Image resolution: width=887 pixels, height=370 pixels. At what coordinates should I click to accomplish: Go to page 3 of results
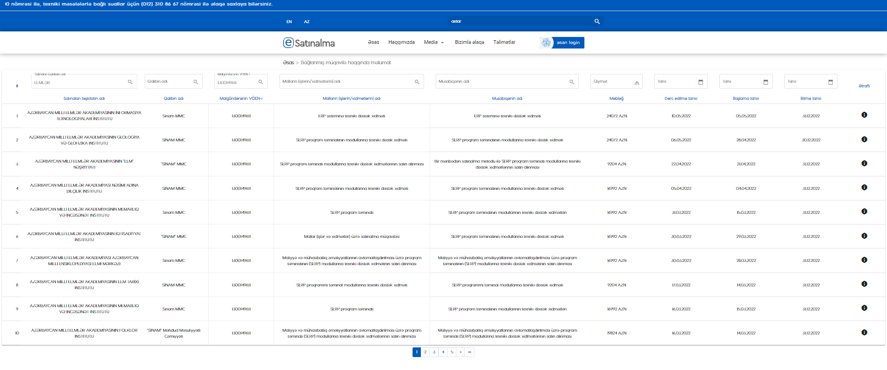click(x=434, y=352)
